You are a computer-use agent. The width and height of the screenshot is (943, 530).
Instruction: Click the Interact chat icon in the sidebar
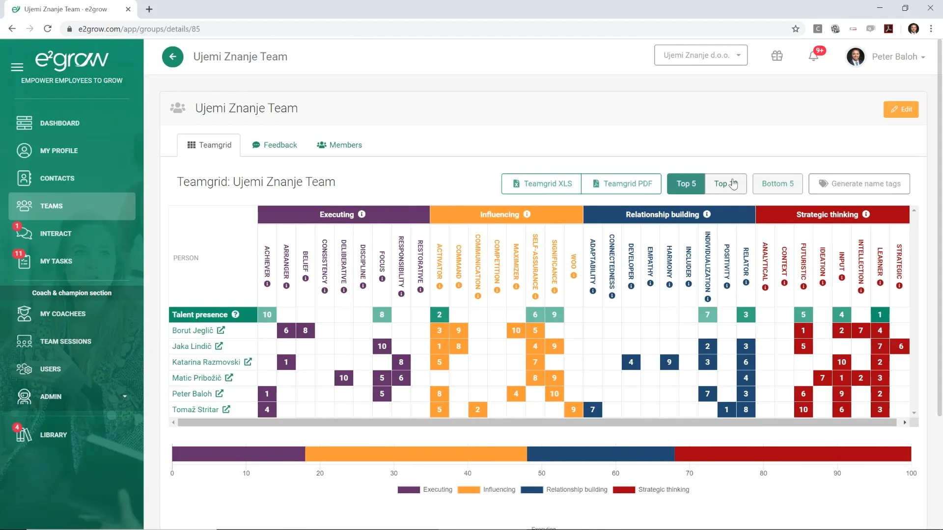pos(24,234)
